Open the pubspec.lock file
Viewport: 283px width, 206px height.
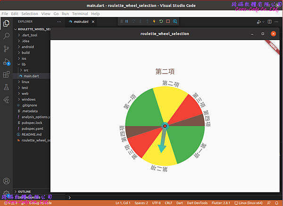coord(32,123)
